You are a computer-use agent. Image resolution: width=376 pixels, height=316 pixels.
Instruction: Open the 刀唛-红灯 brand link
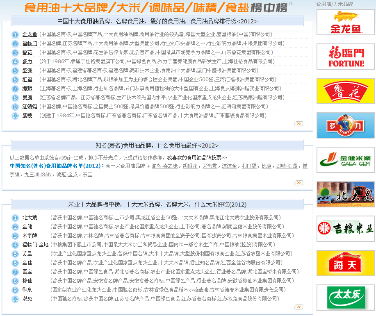pos(287,166)
